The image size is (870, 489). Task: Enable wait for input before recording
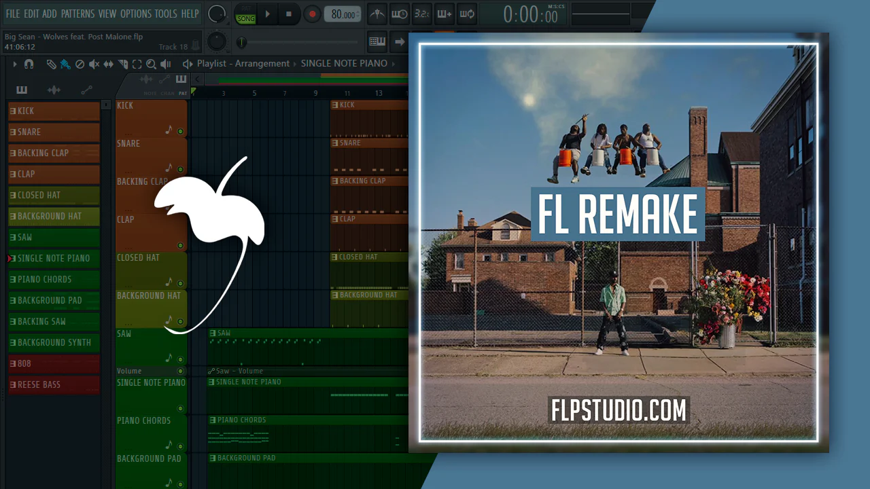[x=400, y=14]
